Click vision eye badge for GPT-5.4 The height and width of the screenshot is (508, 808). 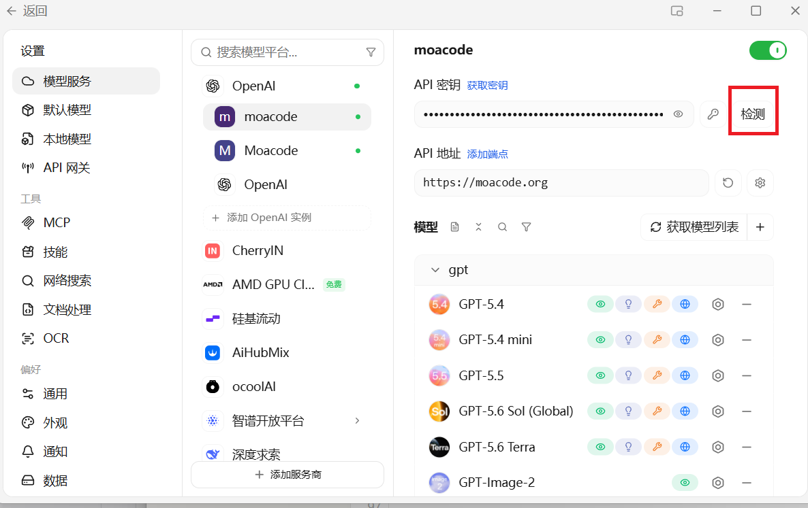600,305
